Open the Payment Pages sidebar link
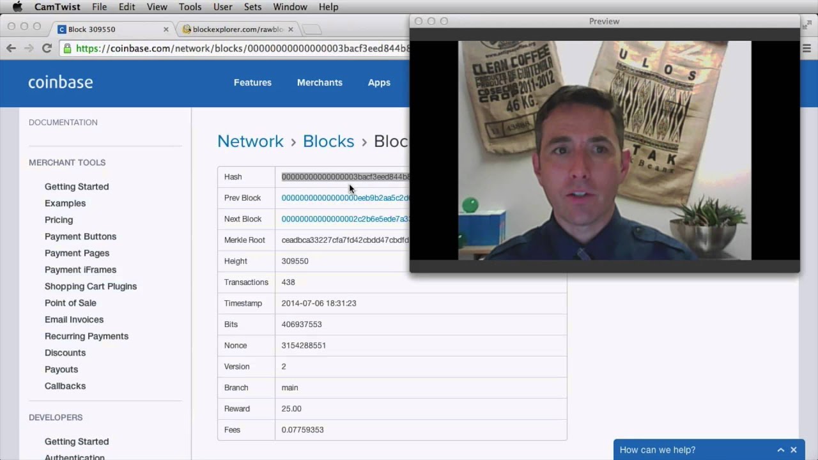Screen dimensions: 818x460 (77, 253)
